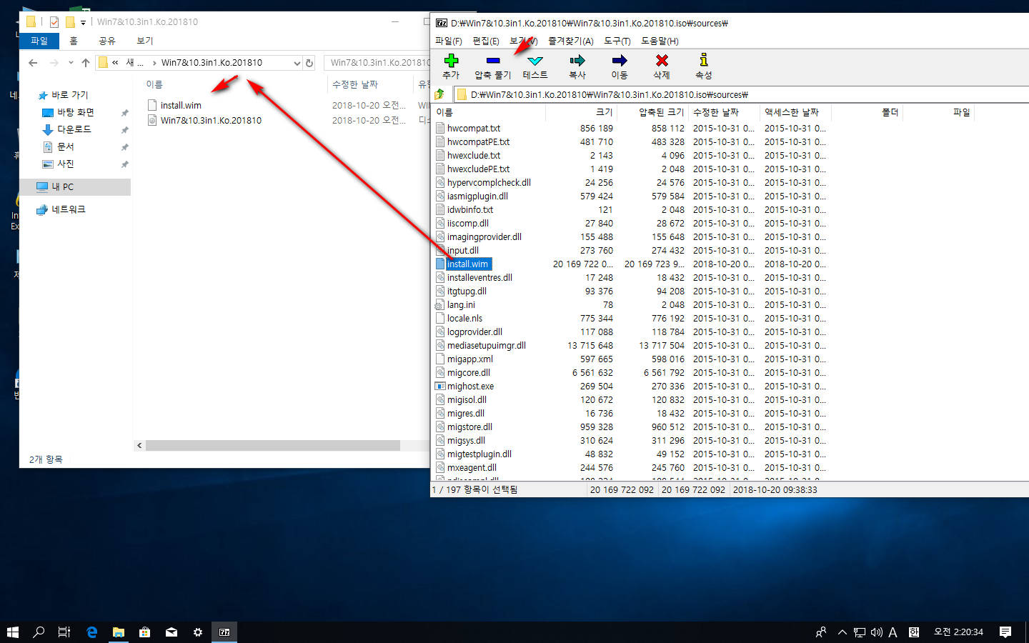Click Explorer 파일 ribbon tab
The image size is (1029, 643).
coord(39,41)
